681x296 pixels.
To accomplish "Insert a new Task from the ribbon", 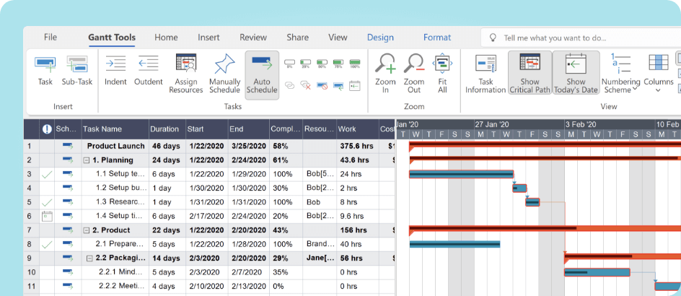I will click(45, 69).
